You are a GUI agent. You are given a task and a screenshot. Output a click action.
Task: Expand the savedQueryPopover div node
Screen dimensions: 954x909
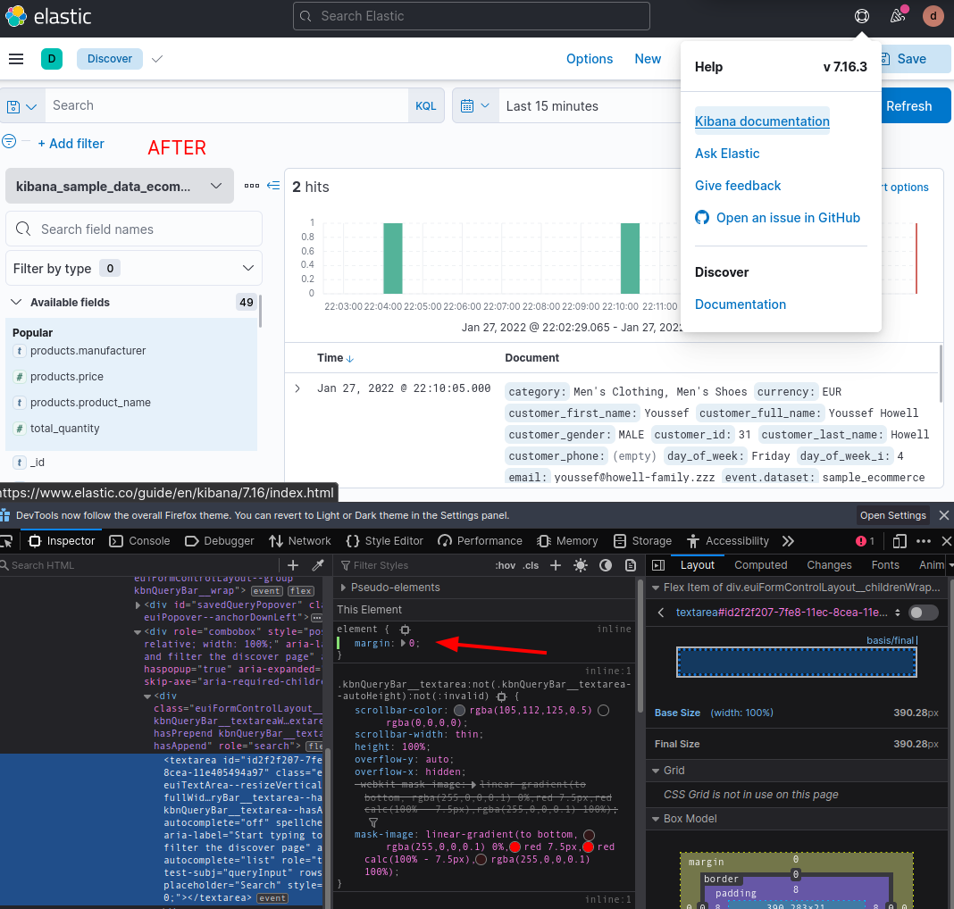pyautogui.click(x=138, y=605)
